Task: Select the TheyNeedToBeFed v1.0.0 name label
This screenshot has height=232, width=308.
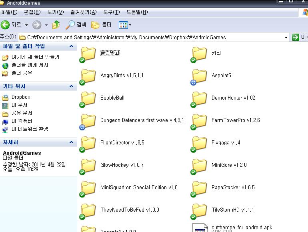Action: click(130, 210)
